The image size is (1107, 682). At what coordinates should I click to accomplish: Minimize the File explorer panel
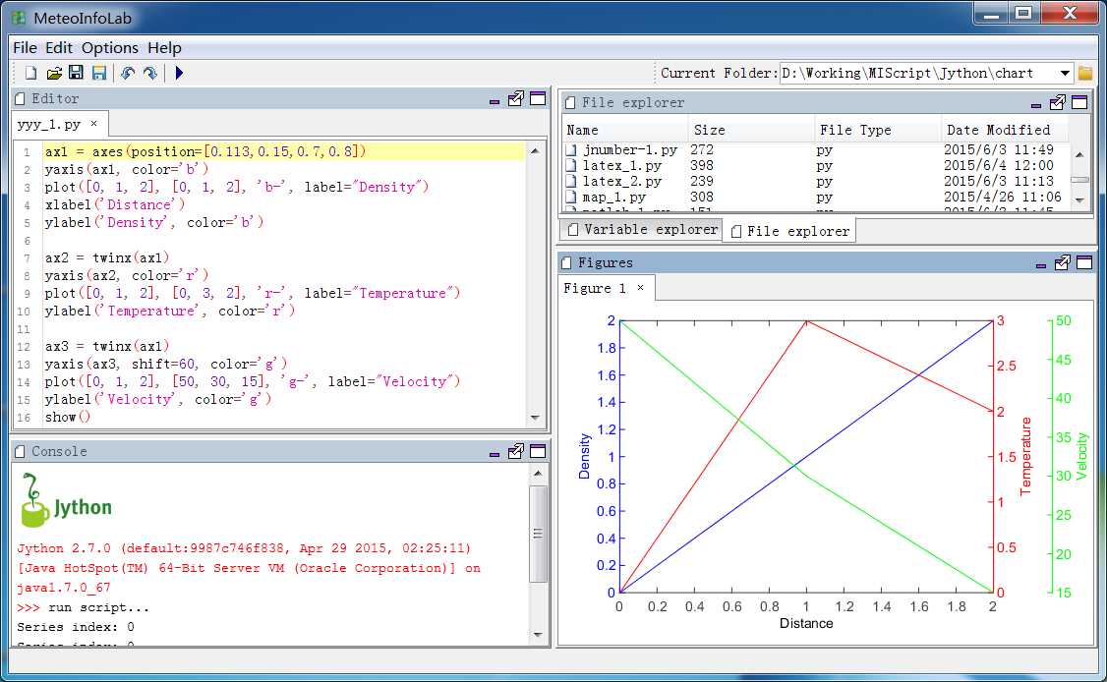coord(1035,105)
